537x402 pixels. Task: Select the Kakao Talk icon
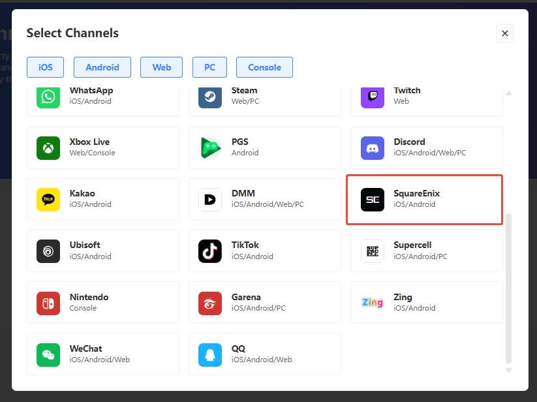pyautogui.click(x=48, y=199)
